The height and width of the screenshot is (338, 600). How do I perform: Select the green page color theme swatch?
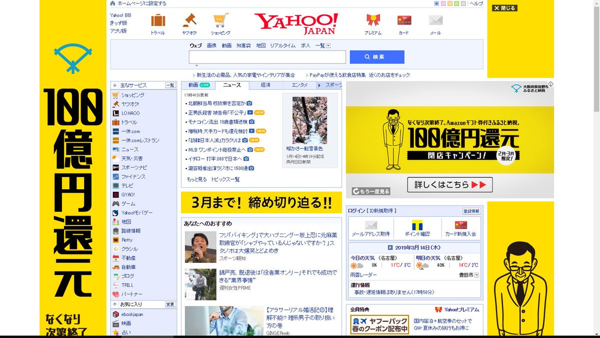pyautogui.click(x=456, y=4)
